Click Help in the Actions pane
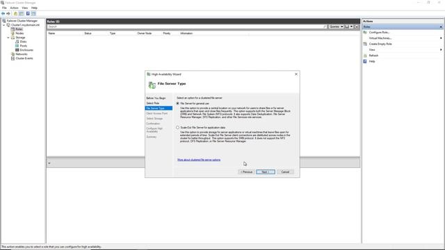Screen dimensions: 445x250 pos(372,62)
